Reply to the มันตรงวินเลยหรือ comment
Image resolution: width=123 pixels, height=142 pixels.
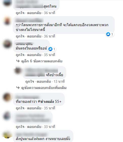(34, 55)
